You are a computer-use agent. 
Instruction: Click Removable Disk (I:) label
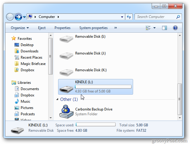90,37
